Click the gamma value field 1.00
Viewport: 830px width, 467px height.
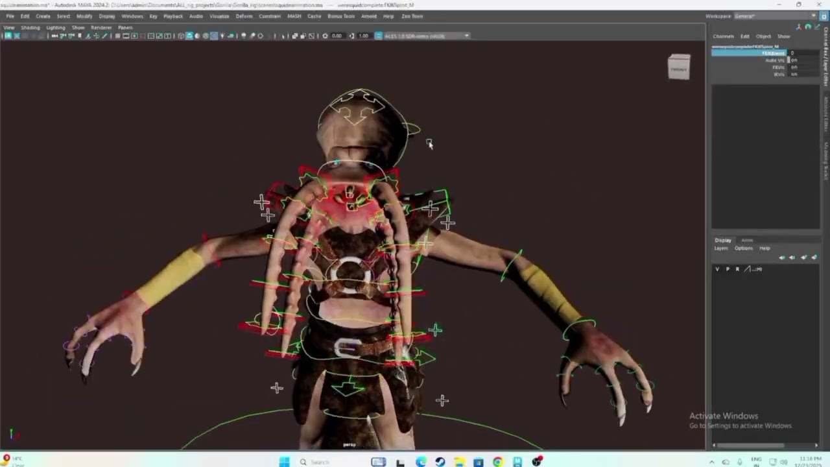point(364,36)
